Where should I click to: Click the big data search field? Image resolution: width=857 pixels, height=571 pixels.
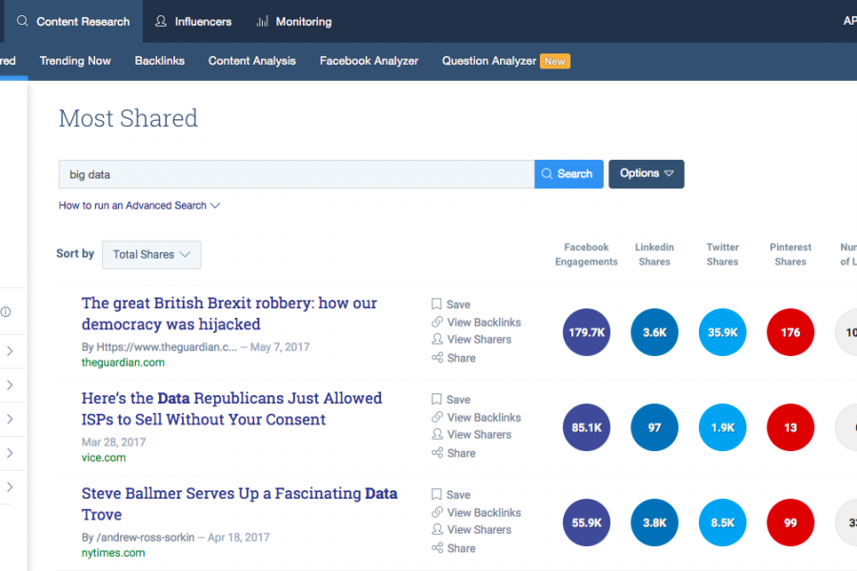[296, 174]
